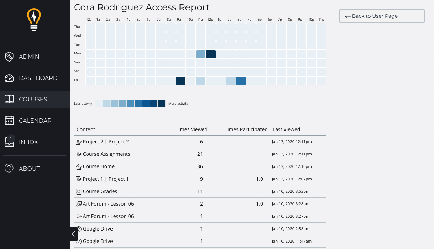Click the Friday 11a light blue cell
This screenshot has width=434, height=249.
pyautogui.click(x=201, y=81)
